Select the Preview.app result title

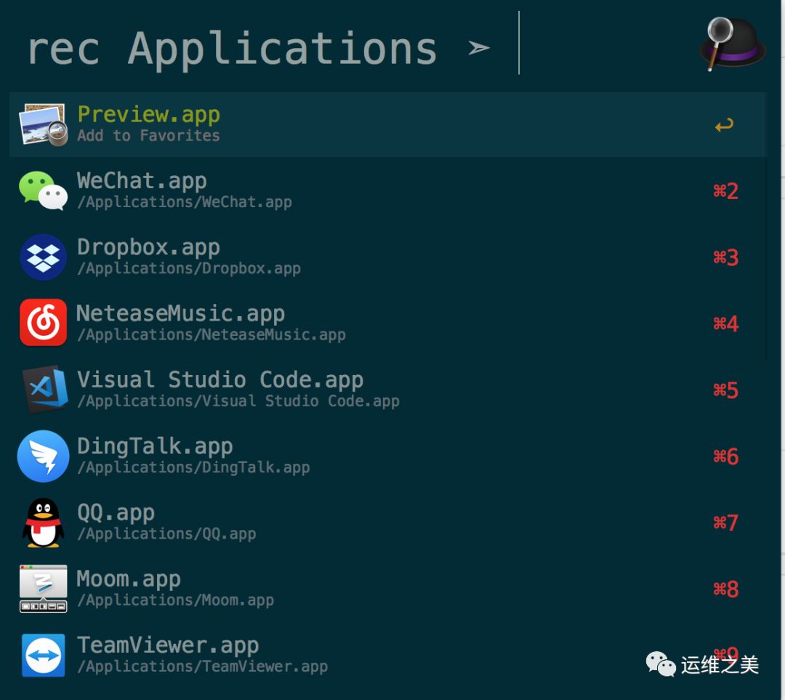tap(149, 115)
